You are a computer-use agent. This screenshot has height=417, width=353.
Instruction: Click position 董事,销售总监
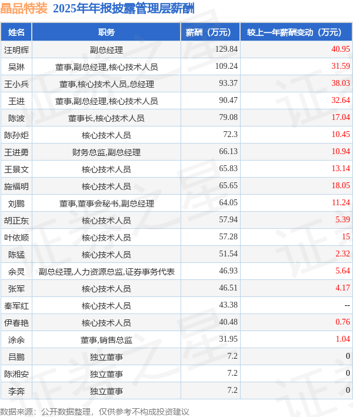106,339
